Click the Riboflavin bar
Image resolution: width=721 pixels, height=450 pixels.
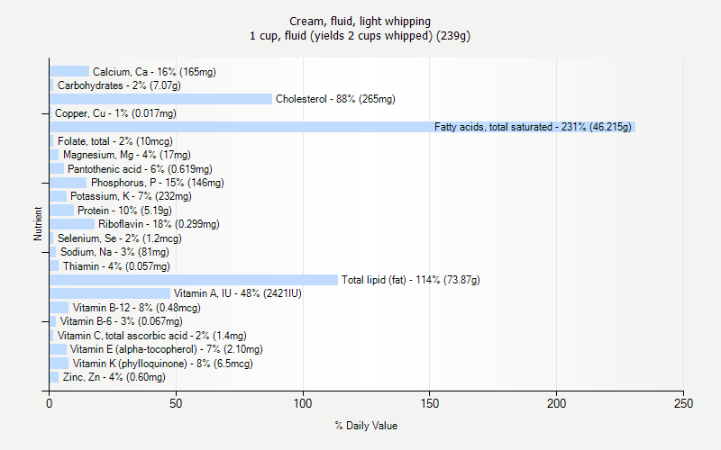point(72,224)
